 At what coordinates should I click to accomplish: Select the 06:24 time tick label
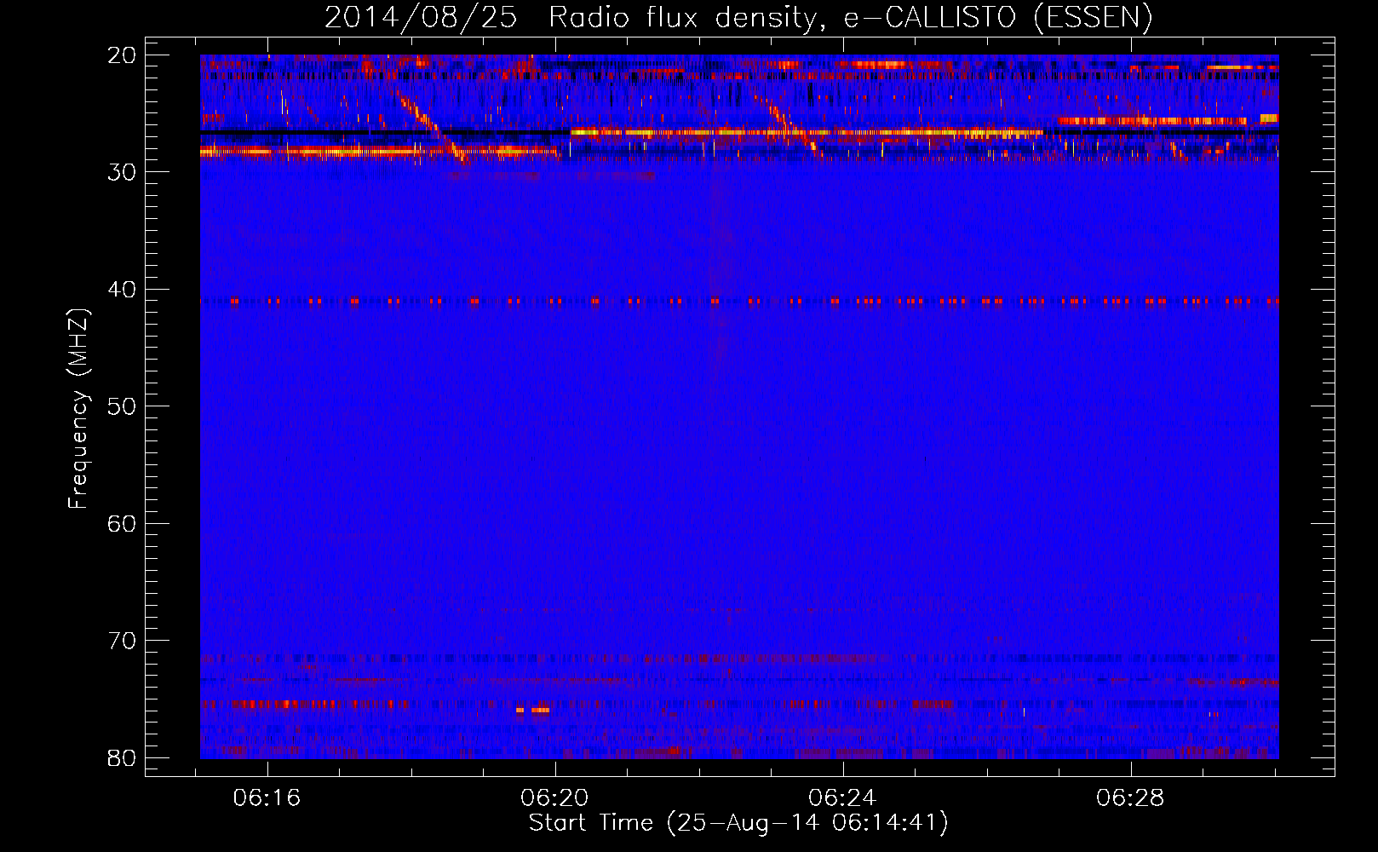point(842,798)
